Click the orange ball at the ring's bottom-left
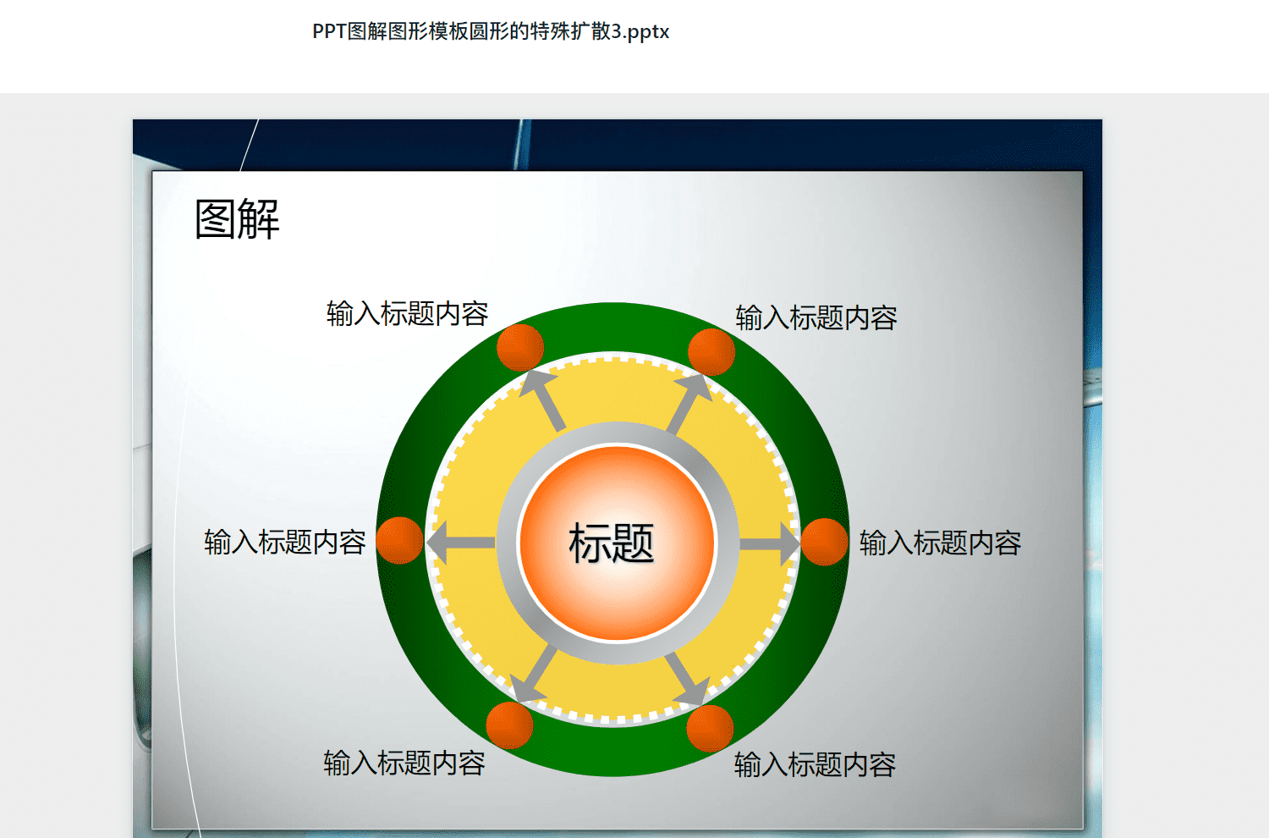 pos(509,725)
